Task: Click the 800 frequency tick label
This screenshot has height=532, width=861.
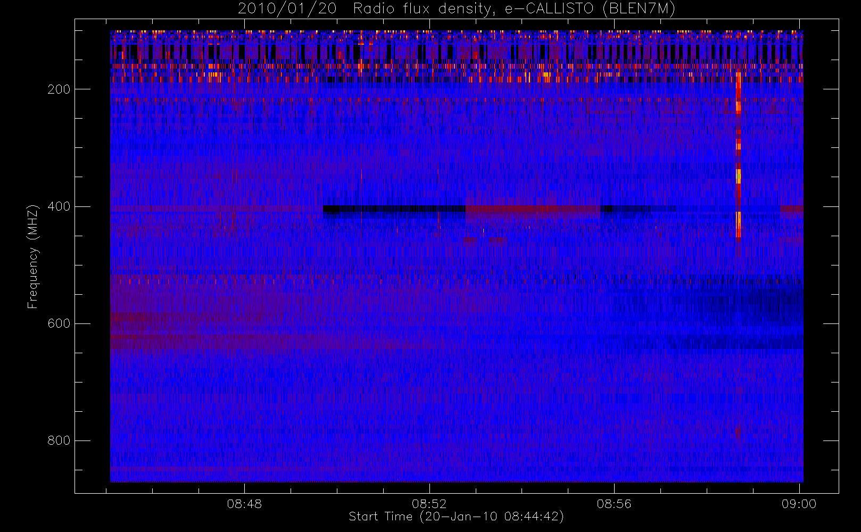Action: [59, 440]
